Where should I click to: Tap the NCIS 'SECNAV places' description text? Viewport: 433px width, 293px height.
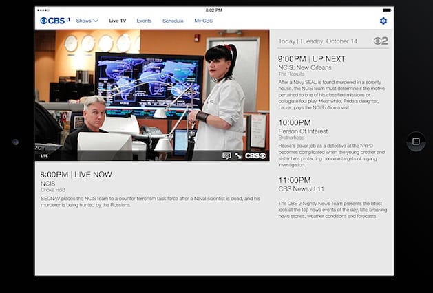151,202
